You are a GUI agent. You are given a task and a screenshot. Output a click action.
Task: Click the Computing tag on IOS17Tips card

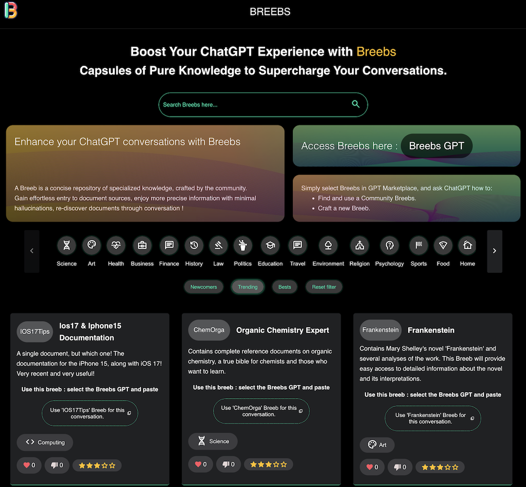coord(45,442)
